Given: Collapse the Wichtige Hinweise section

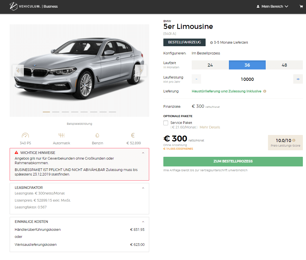Looking at the screenshot, I should [143, 153].
